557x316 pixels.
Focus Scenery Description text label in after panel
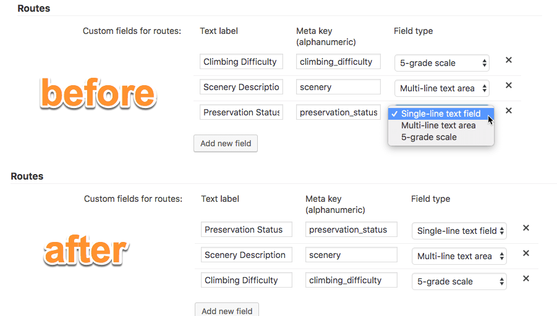pos(246,255)
